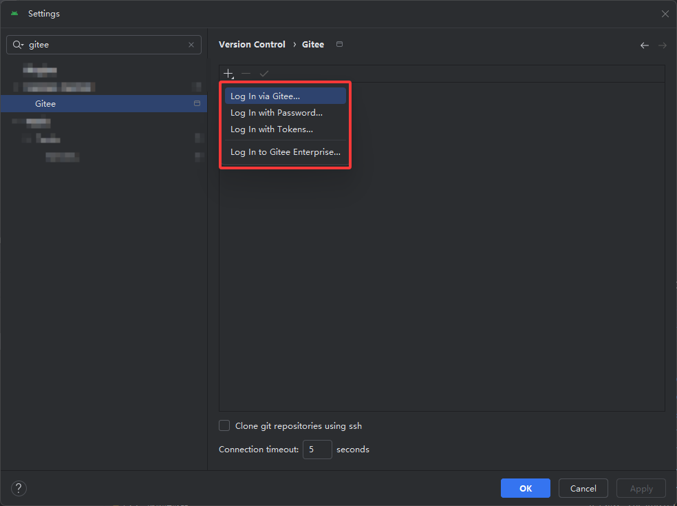Click the Apply button
The image size is (677, 506).
tap(641, 488)
